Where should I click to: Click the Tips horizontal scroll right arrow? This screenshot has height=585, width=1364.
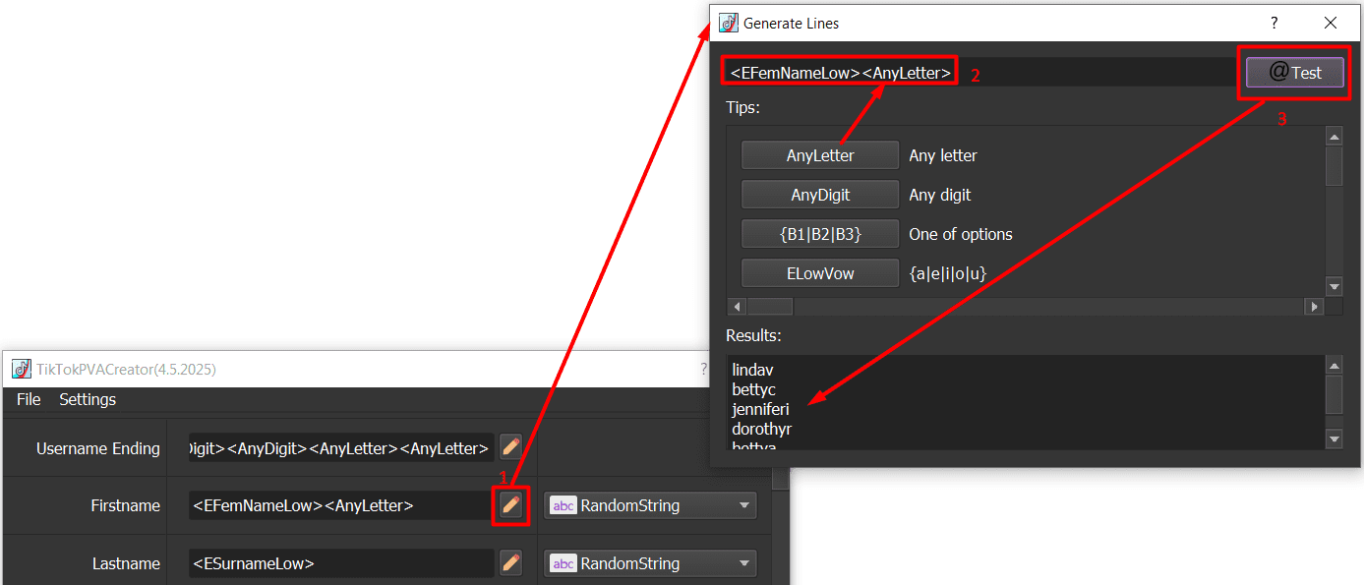[x=1314, y=307]
